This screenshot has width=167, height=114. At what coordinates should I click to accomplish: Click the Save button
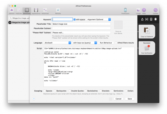coord(130,99)
